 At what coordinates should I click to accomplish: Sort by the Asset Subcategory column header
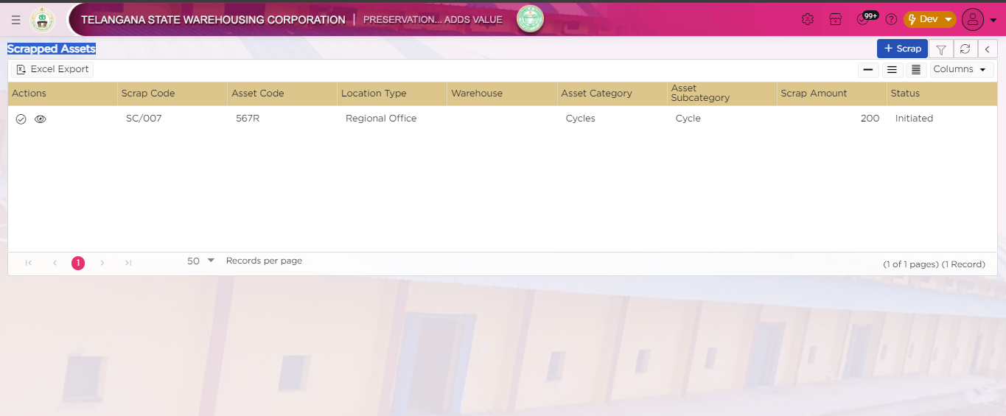[x=722, y=94]
